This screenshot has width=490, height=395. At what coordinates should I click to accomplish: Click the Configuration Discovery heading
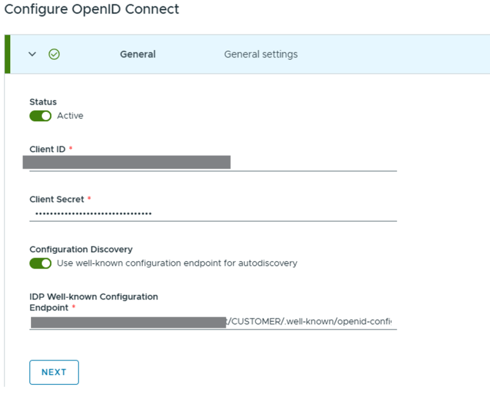(x=81, y=249)
